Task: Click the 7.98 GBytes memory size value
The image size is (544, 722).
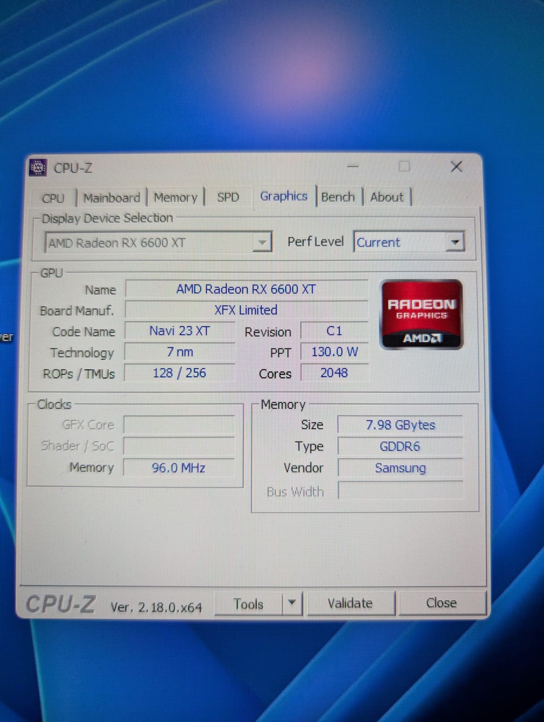Action: 400,425
